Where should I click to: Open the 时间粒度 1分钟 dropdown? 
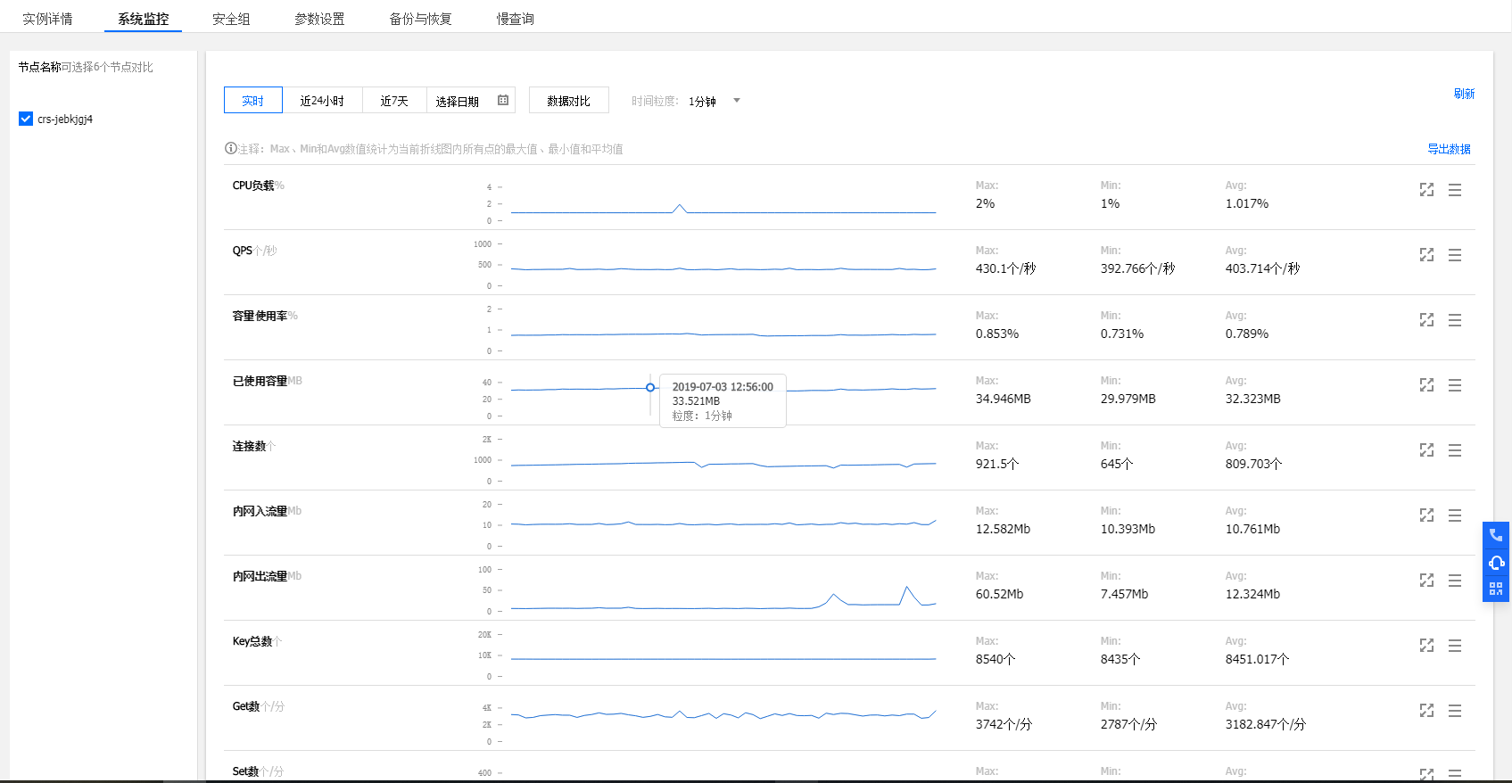pyautogui.click(x=714, y=101)
